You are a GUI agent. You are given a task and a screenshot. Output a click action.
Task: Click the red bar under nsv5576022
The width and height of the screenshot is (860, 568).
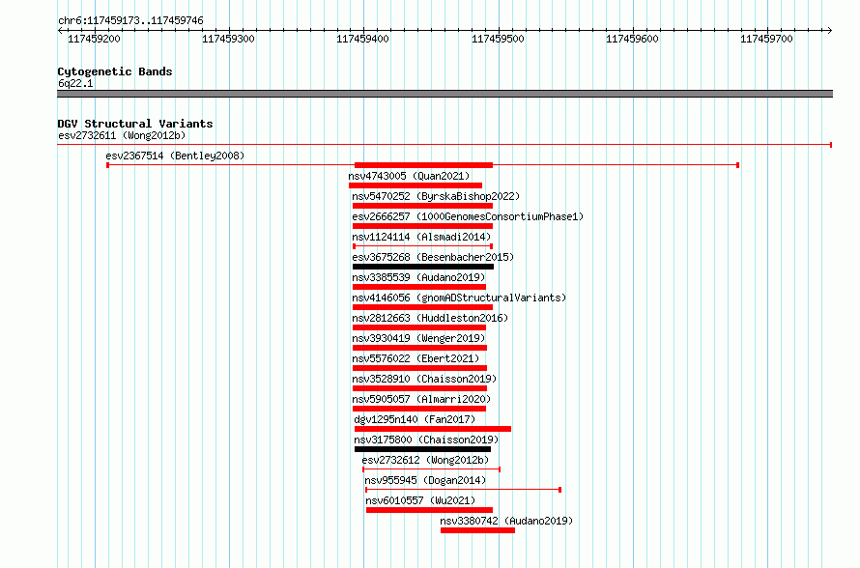(x=419, y=368)
